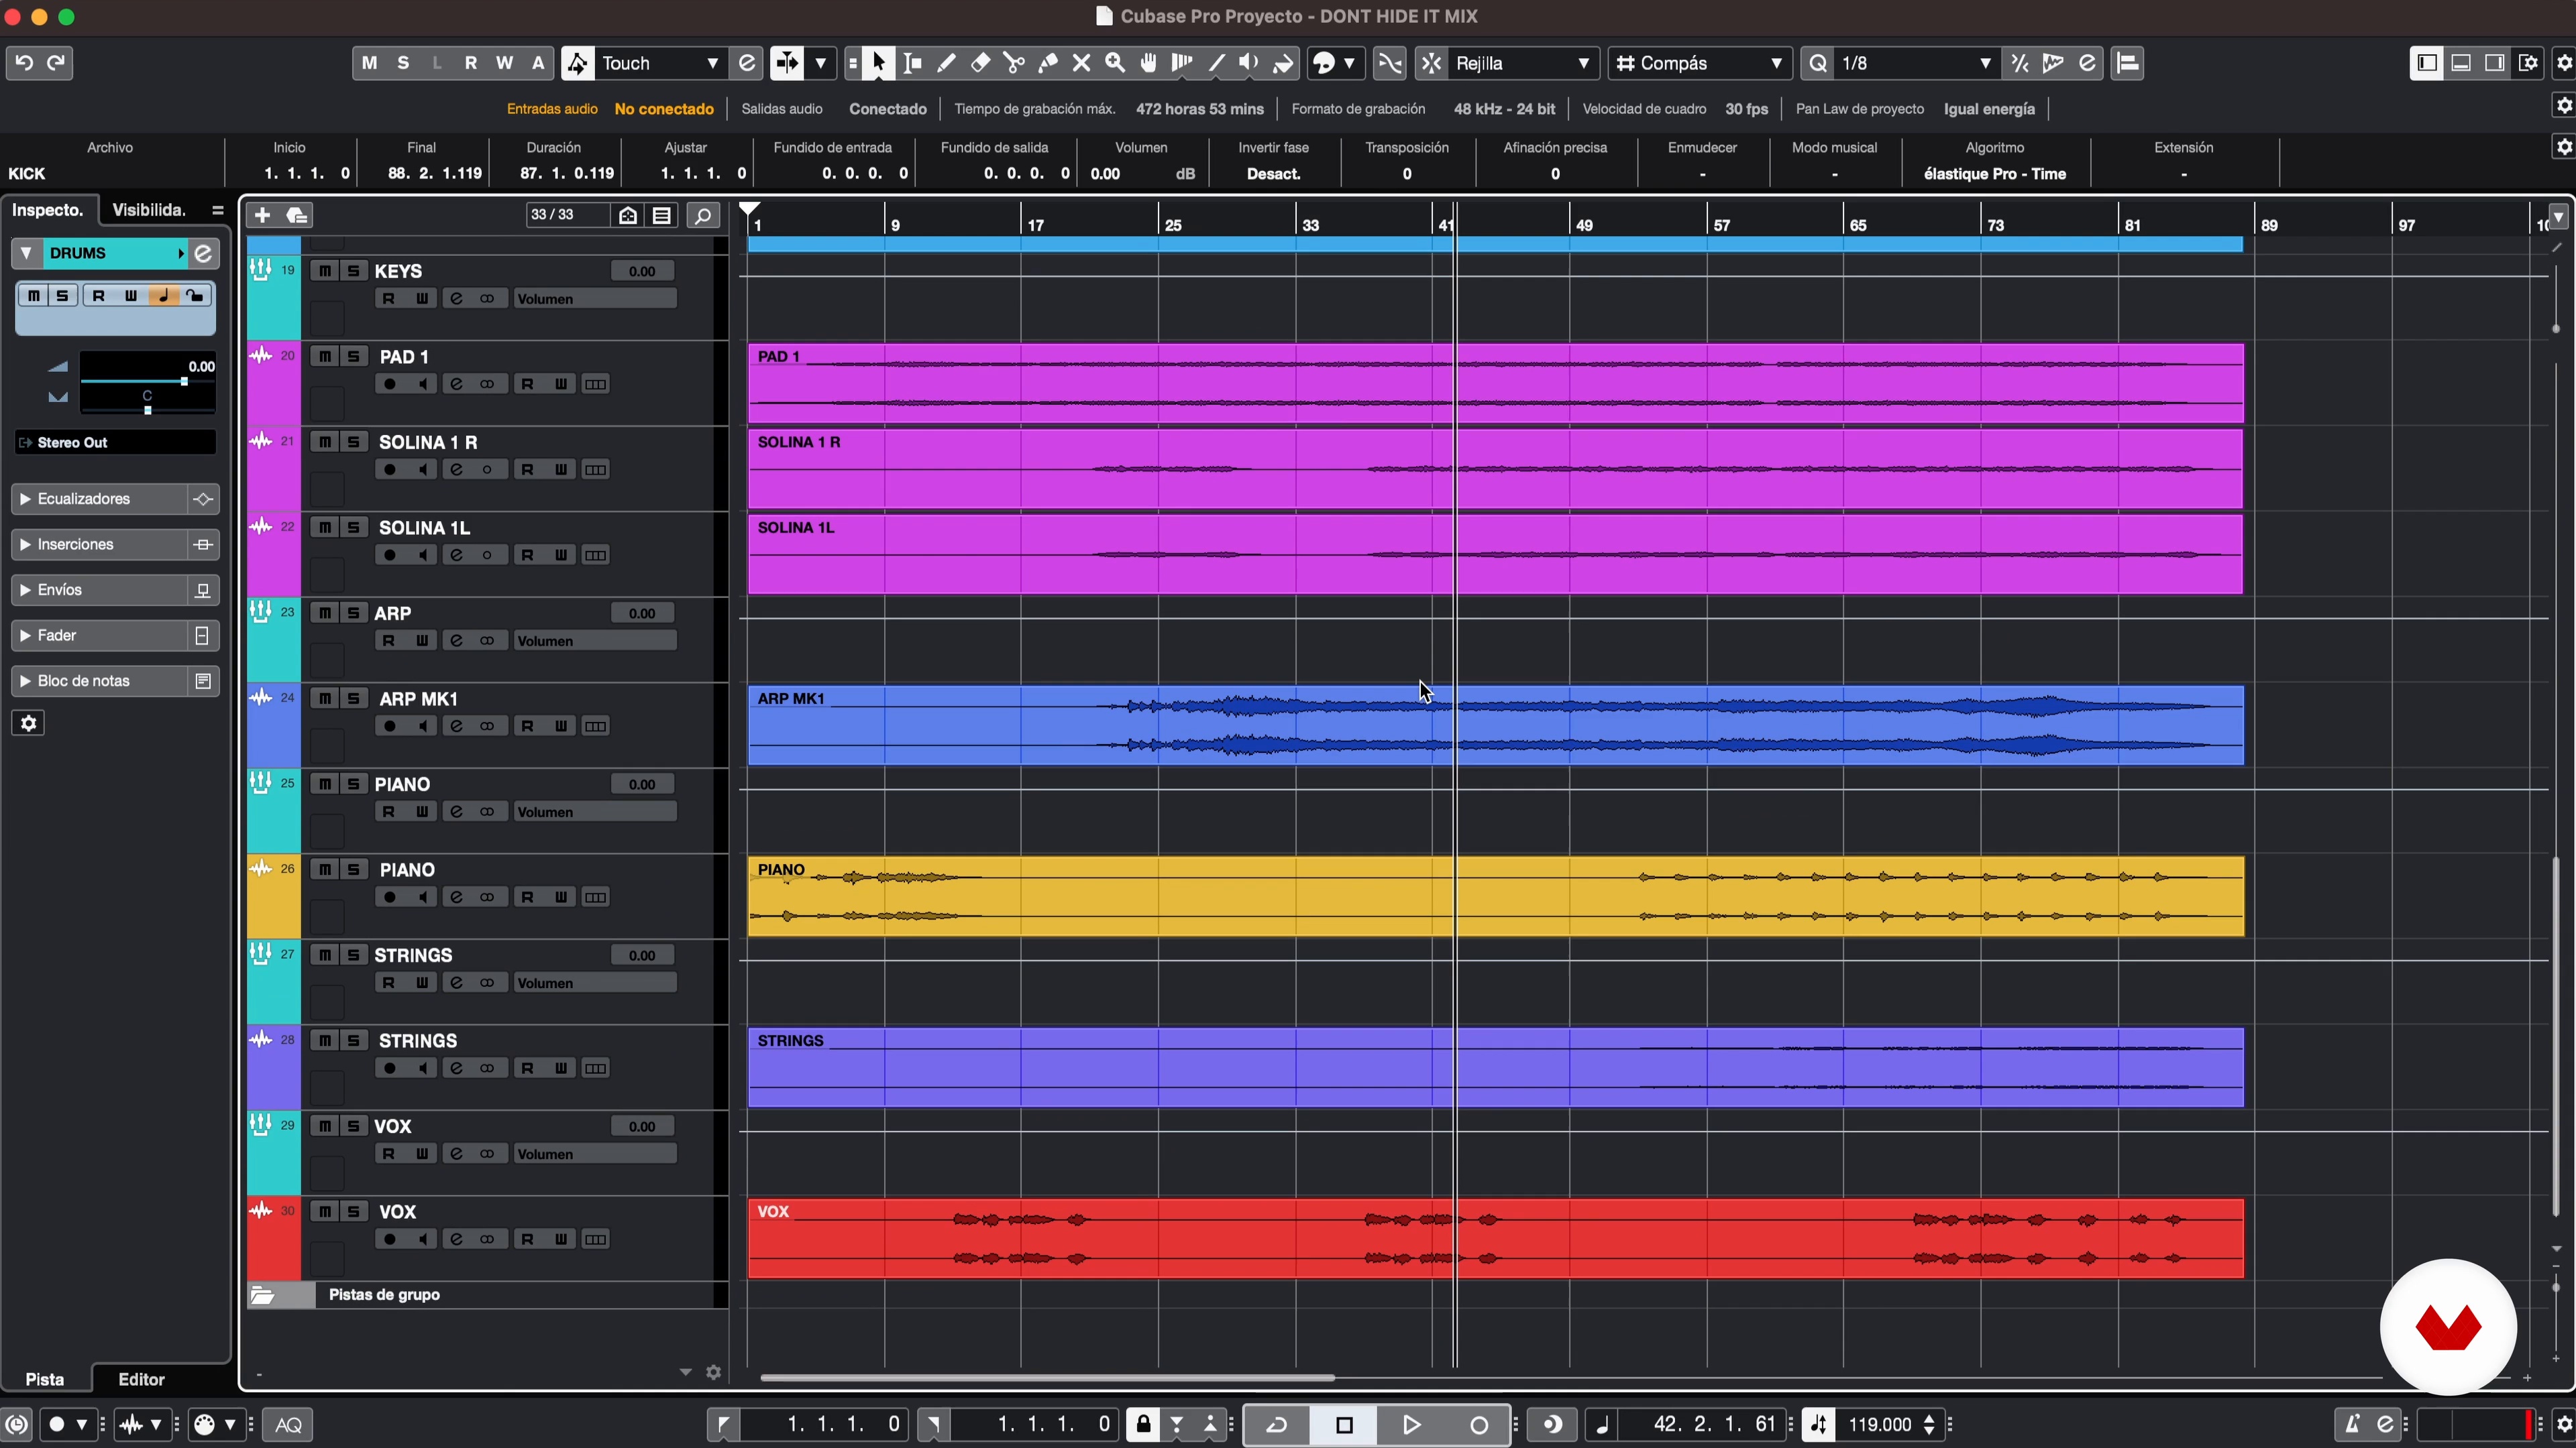2576x1448 pixels.
Task: Mute the PAD 1 track
Action: click(325, 357)
